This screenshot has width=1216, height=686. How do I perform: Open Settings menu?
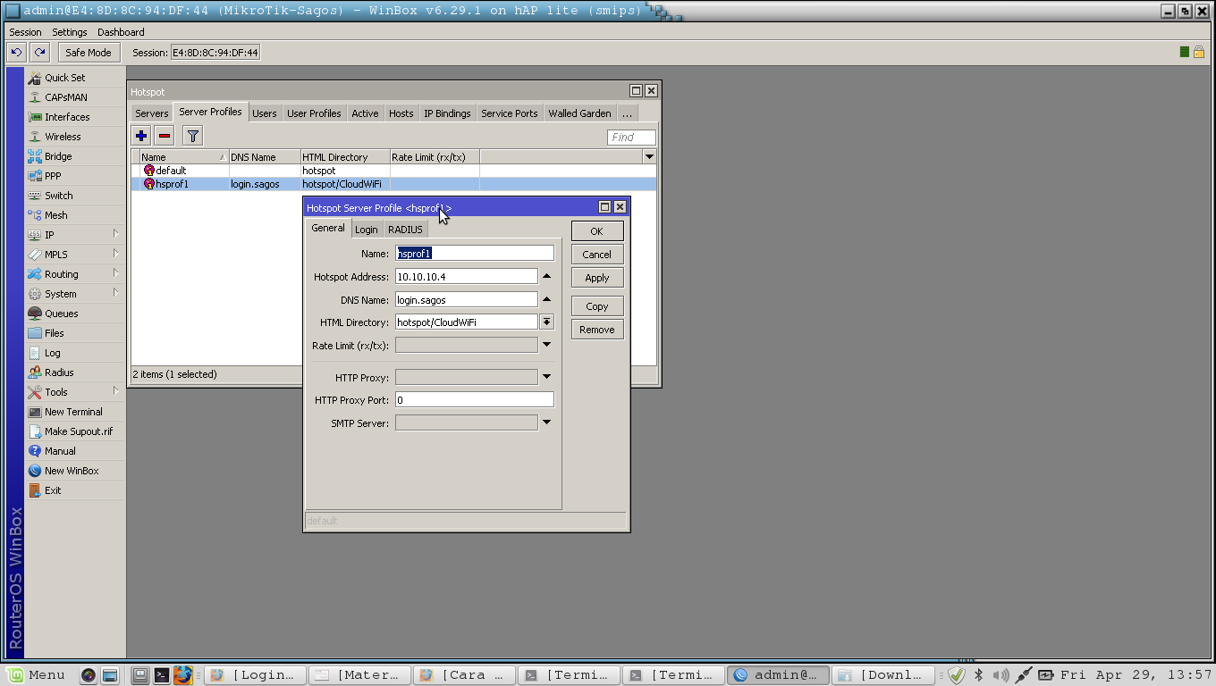click(x=70, y=32)
